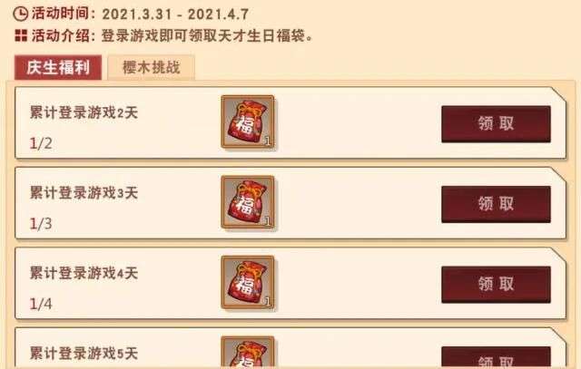Claim the 2-day login reward with 领取
Viewport: 581px width, 369px height.
[x=496, y=124]
